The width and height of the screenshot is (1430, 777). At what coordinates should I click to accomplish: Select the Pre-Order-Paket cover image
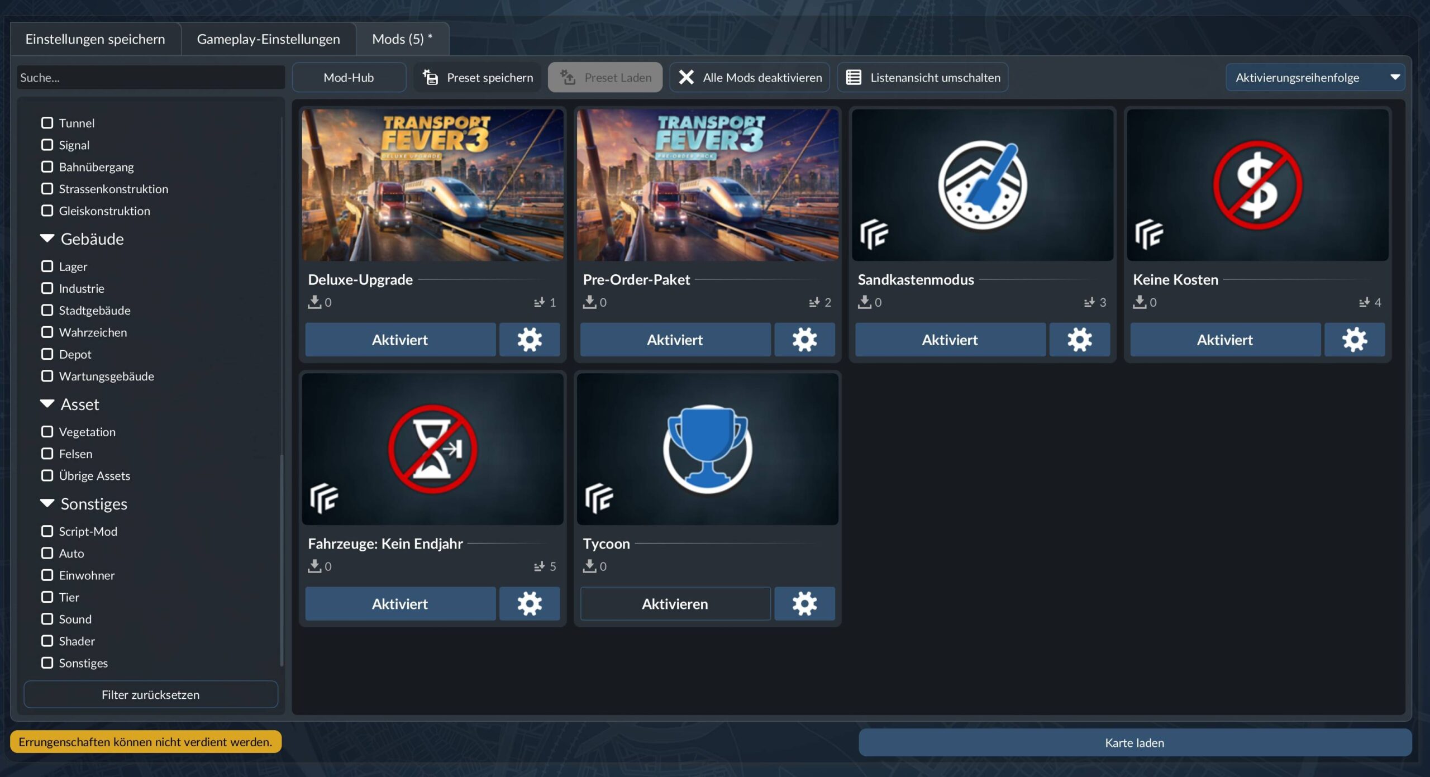pos(708,185)
